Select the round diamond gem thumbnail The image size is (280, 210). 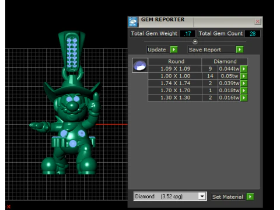[140, 65]
